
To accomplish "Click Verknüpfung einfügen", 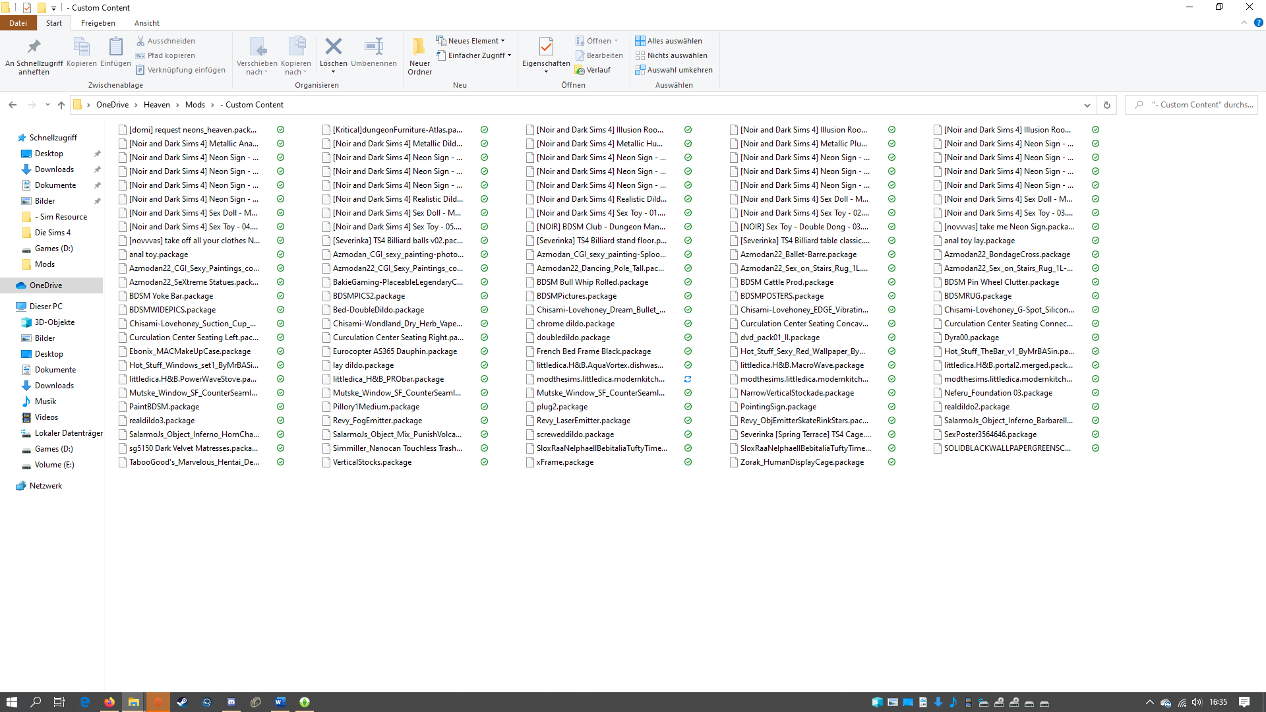I will click(181, 70).
